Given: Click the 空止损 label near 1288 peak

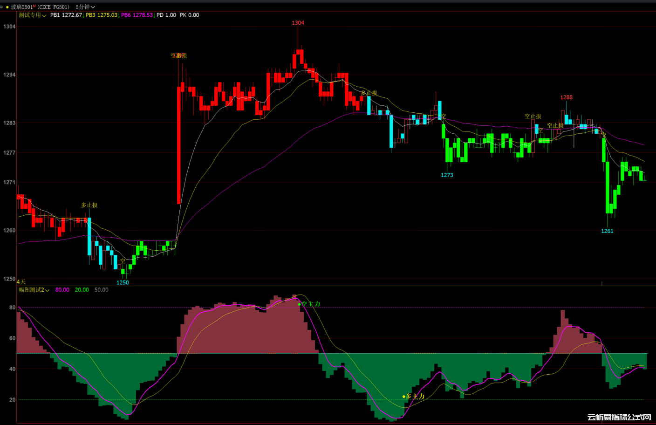Looking at the screenshot, I should click(555, 125).
